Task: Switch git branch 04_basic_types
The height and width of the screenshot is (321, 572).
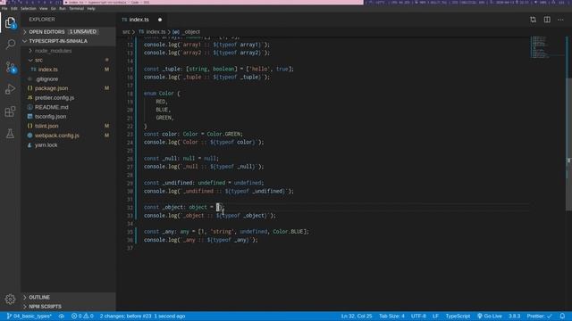Action: [x=29, y=316]
